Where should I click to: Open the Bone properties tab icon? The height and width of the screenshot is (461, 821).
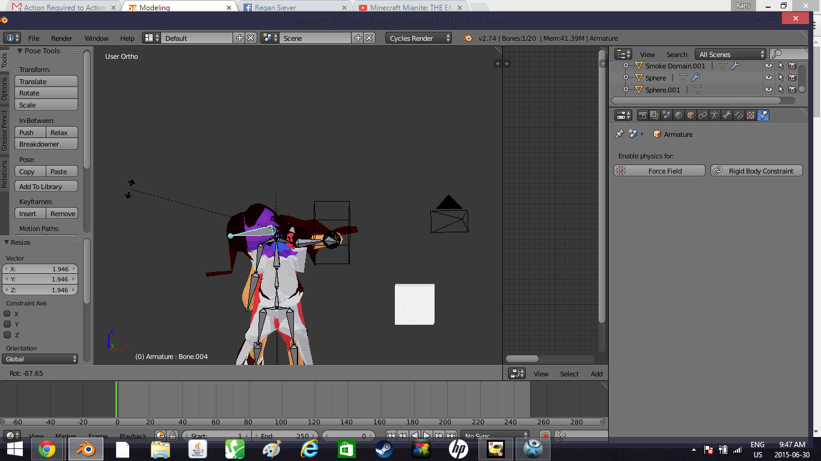pyautogui.click(x=727, y=115)
